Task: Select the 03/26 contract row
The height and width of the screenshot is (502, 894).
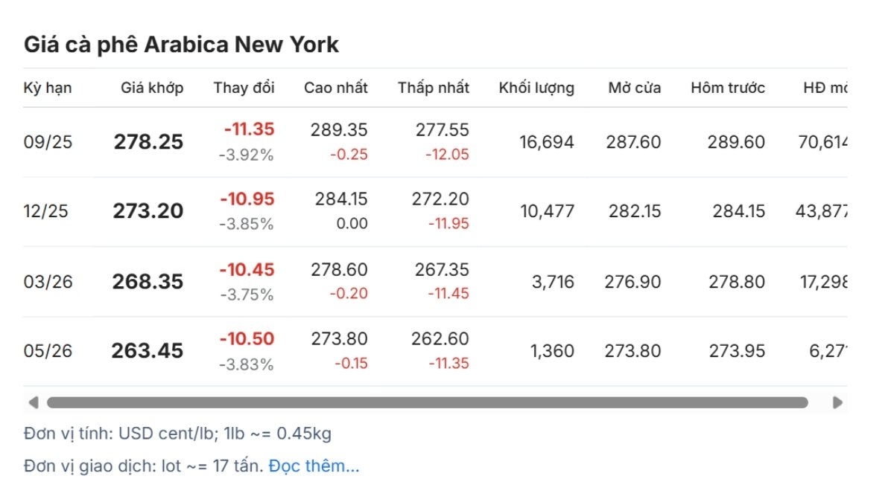Action: (x=435, y=282)
